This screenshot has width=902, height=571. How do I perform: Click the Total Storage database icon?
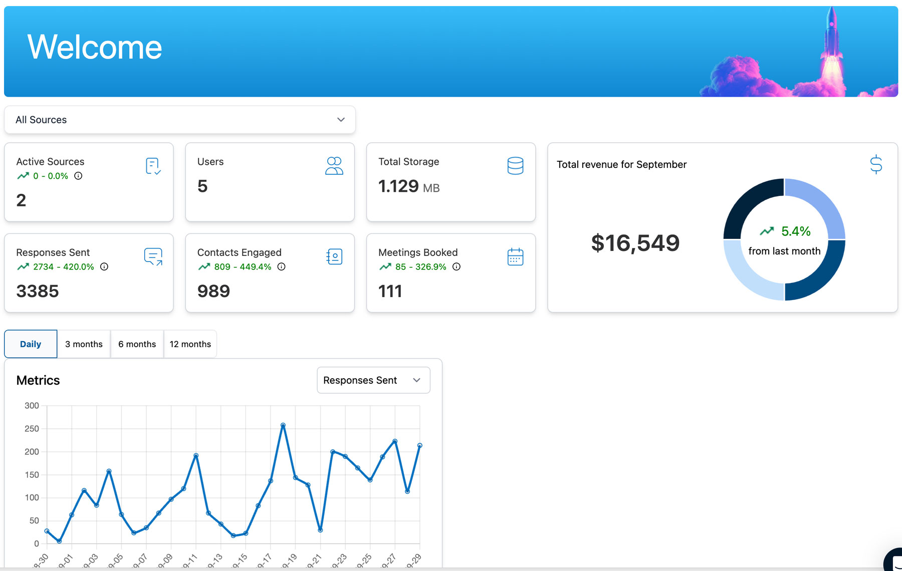point(515,166)
